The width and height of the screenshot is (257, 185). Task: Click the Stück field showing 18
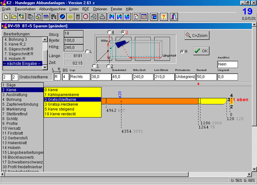point(74,34)
